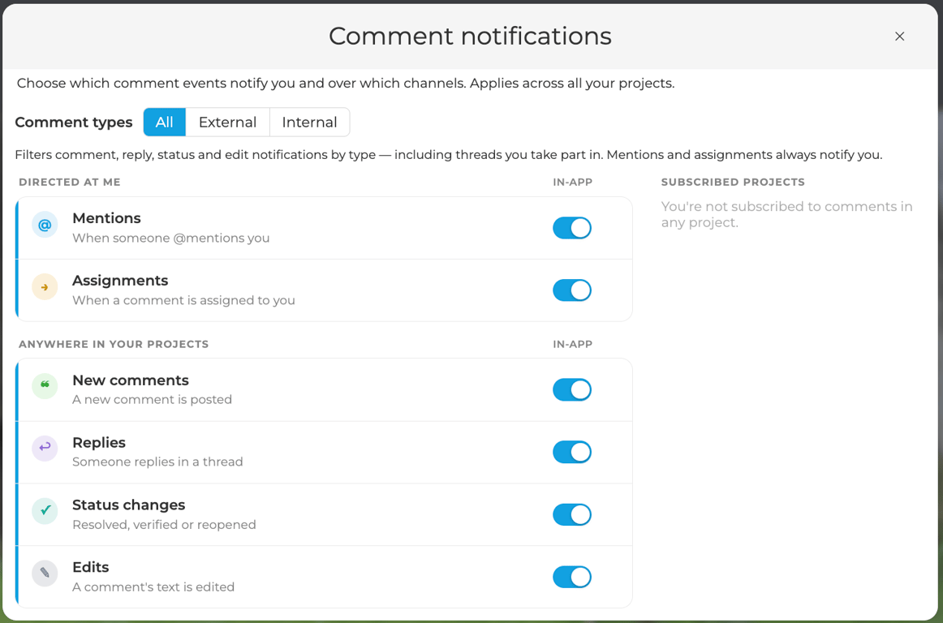Viewport: 943px width, 623px height.
Task: Select the All comment types tab
Action: tap(164, 122)
